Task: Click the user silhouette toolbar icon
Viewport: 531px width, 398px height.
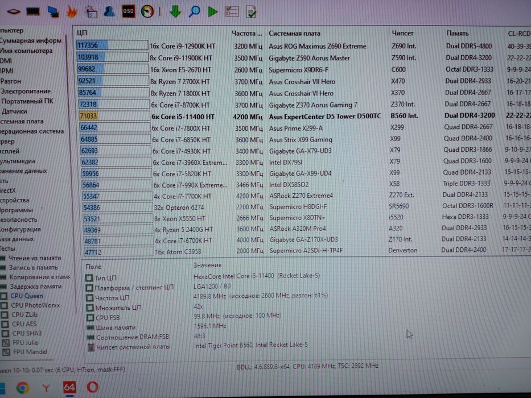Action: 109,11
